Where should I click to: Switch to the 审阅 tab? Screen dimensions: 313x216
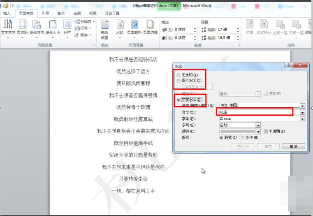77,14
